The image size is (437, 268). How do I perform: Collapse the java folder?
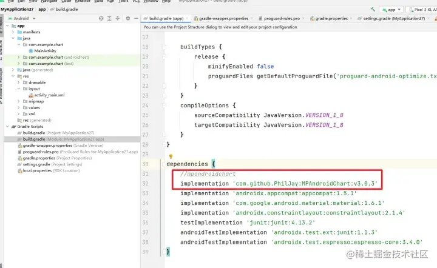(x=13, y=38)
